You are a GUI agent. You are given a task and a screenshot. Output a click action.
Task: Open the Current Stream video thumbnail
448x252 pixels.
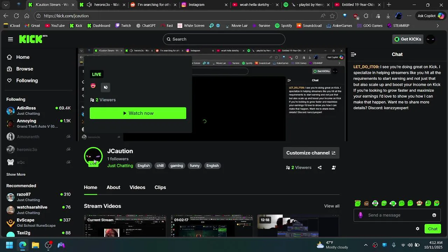tap(125, 226)
